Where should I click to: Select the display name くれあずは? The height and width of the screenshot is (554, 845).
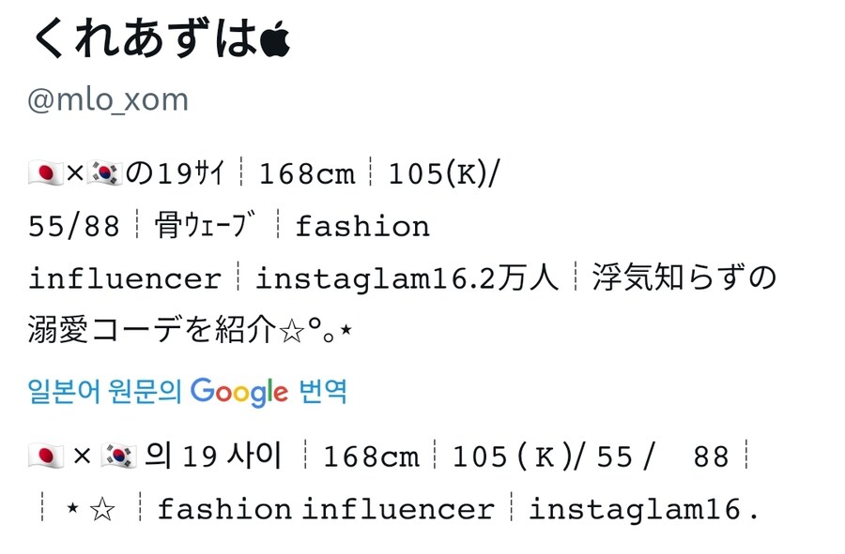point(145,38)
